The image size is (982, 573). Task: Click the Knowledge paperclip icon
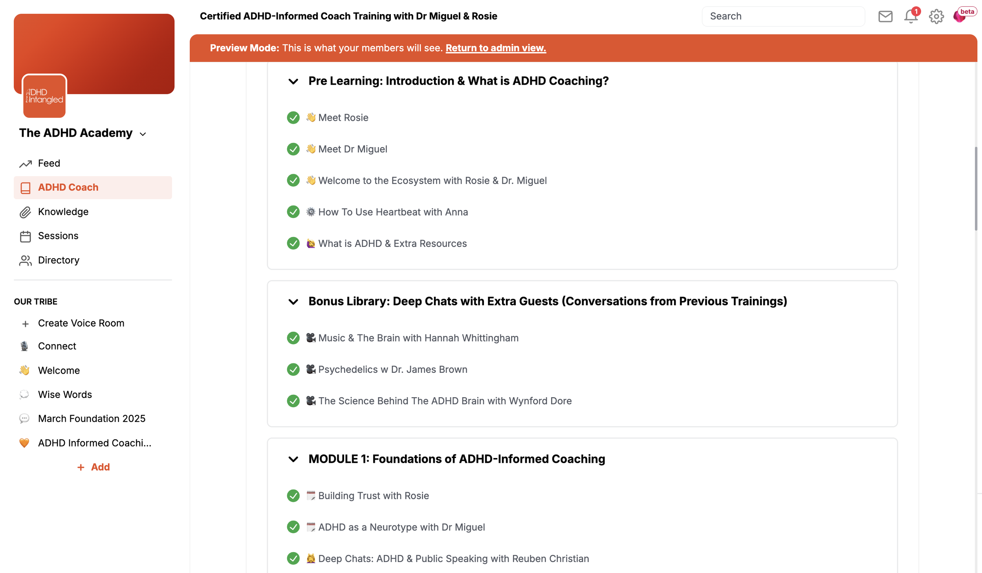(x=25, y=212)
